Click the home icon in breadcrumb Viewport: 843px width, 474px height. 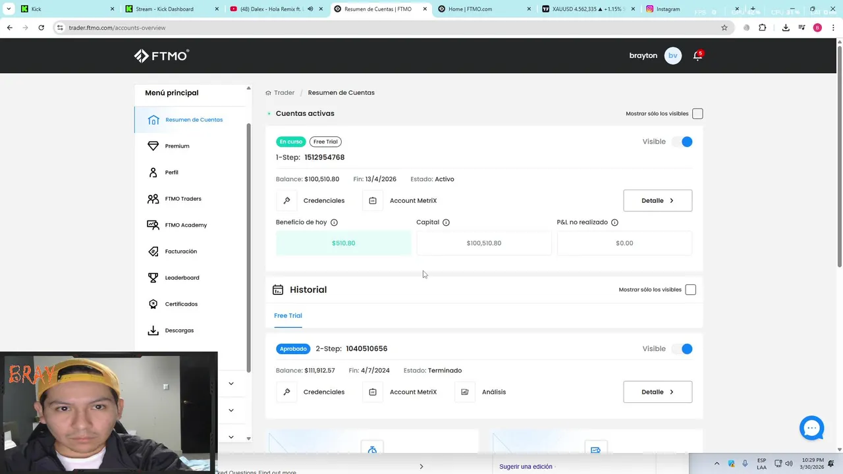(x=268, y=93)
